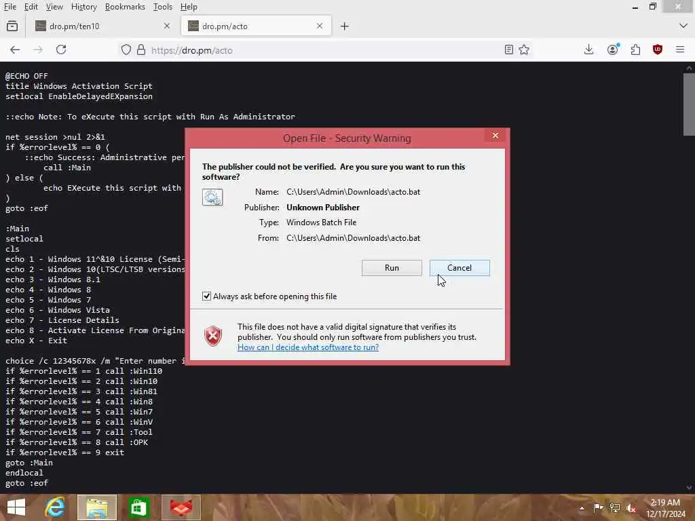
Task: Click the page vertical scrollbar thumb
Action: (x=689, y=104)
